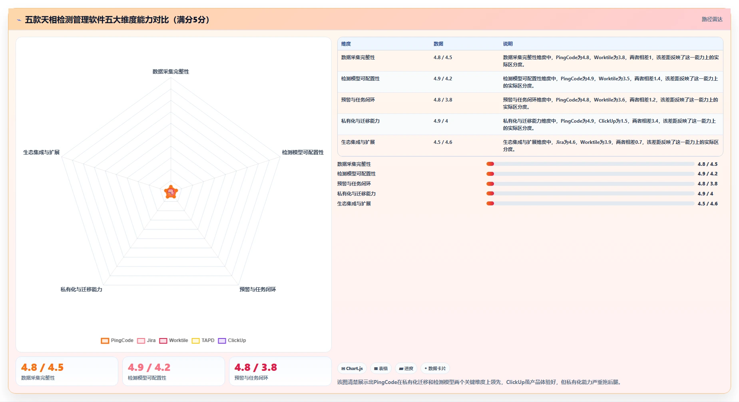Click table cell 数据采集完整性 in 维度 column
739x402 pixels.
[x=358, y=58]
